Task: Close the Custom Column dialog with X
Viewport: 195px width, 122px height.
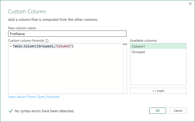Action: pyautogui.click(x=190, y=4)
